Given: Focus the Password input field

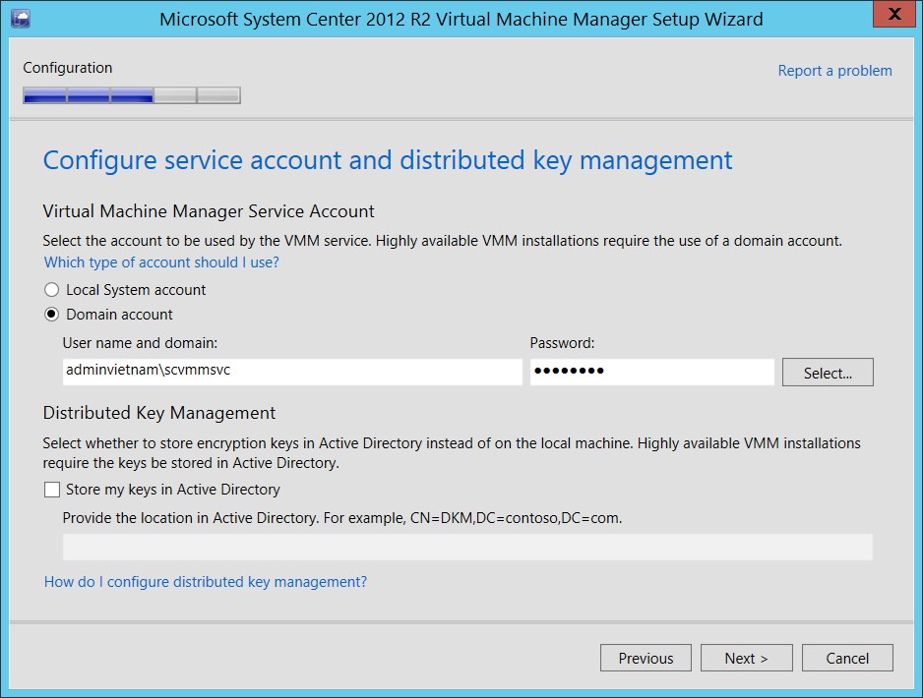Looking at the screenshot, I should [651, 372].
